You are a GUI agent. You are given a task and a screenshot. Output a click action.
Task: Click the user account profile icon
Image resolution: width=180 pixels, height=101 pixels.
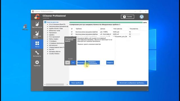[142, 17]
